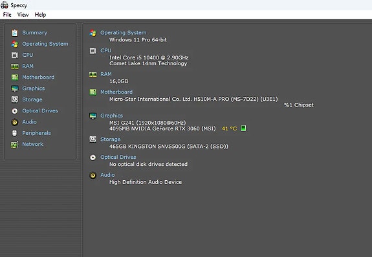Click the Storage drive icon in summary pane
372x257 pixels.
(x=93, y=139)
